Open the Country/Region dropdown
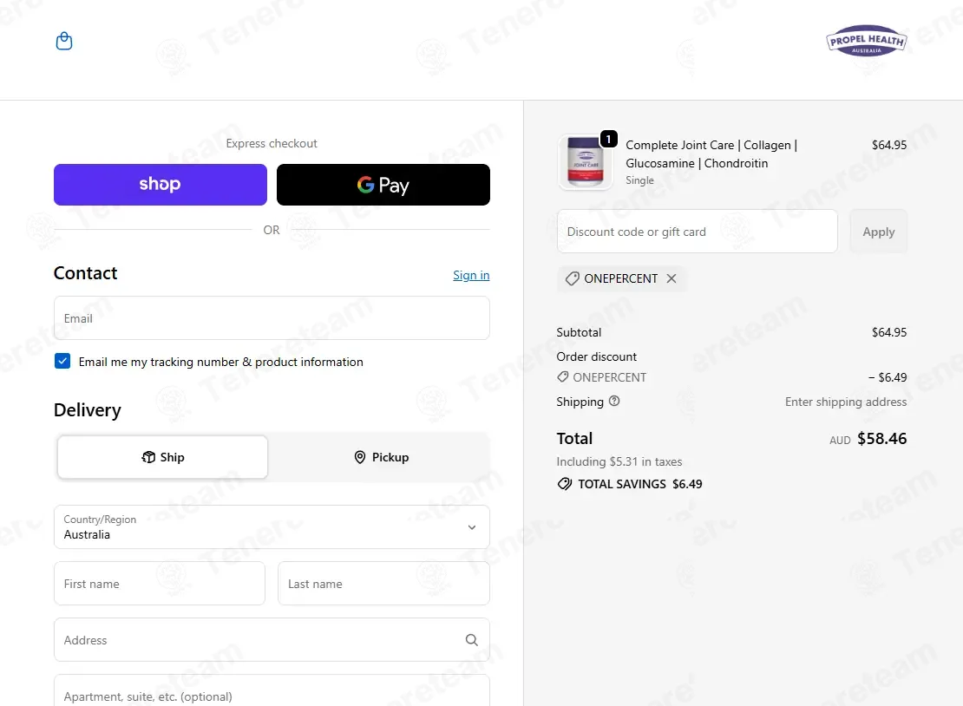 [x=272, y=526]
